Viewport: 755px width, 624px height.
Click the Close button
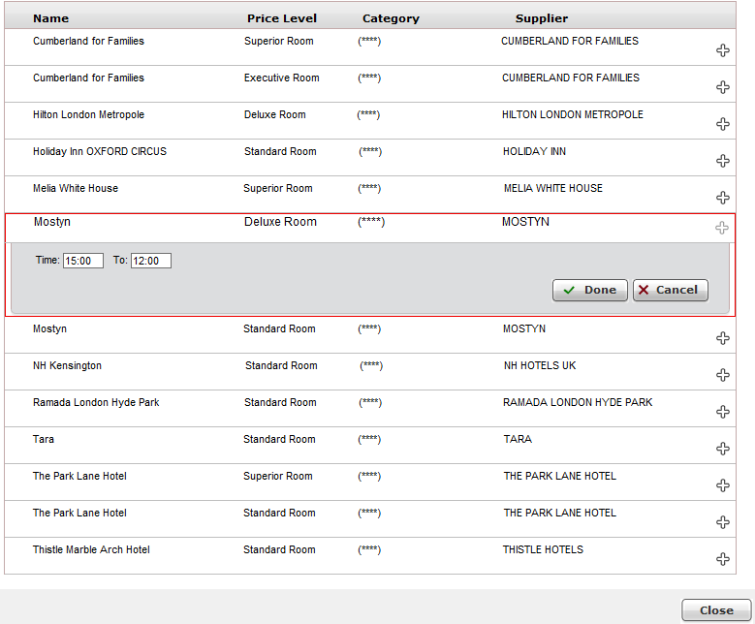pos(716,610)
